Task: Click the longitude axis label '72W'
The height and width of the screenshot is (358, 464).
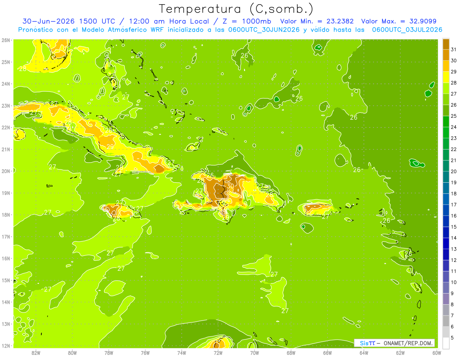Action: tap(218, 353)
